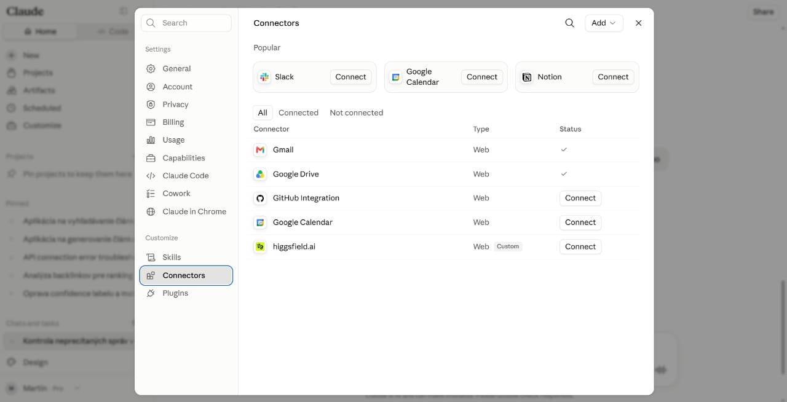Switch to the All filter tab
The width and height of the screenshot is (787, 402).
(x=263, y=112)
